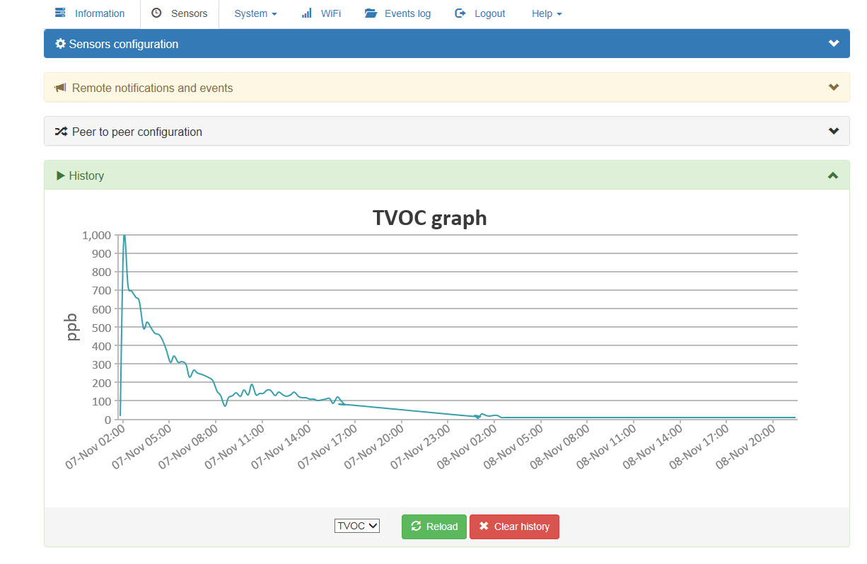Viewport: 867px width, 564px height.
Task: Expand the Sensors configuration panel chevron
Action: click(x=834, y=44)
